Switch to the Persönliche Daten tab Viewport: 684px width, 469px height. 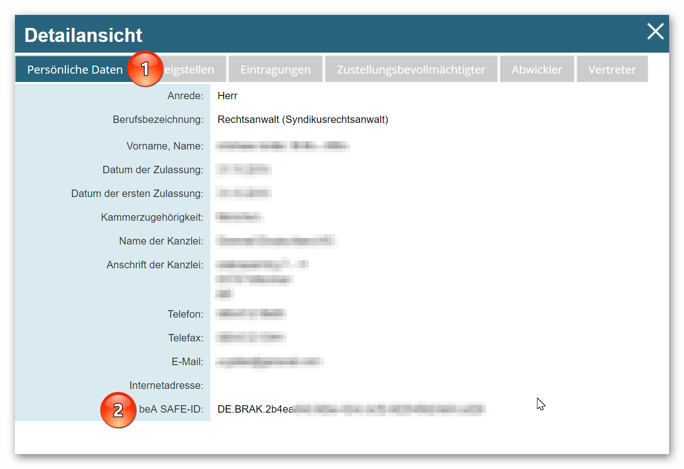tap(74, 69)
